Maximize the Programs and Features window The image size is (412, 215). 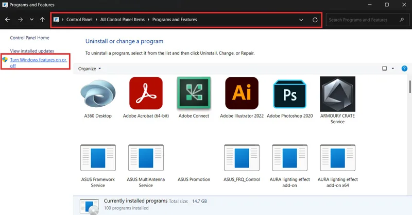coord(387,5)
